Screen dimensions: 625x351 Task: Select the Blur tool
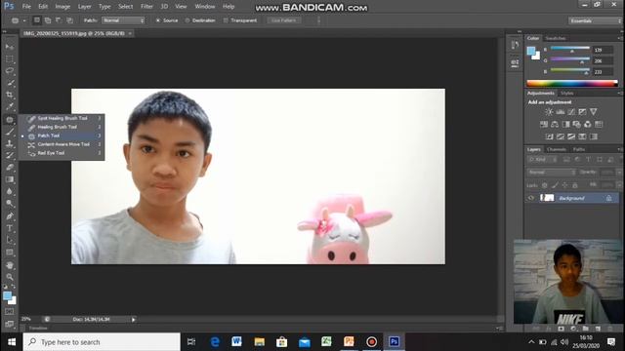(10, 191)
